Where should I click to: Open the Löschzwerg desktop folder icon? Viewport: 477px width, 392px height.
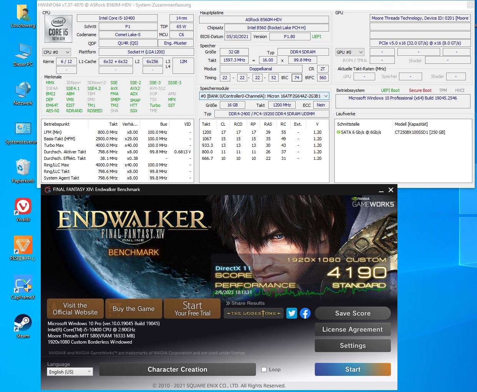tap(23, 16)
